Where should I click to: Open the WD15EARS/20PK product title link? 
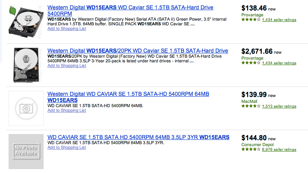(138, 51)
